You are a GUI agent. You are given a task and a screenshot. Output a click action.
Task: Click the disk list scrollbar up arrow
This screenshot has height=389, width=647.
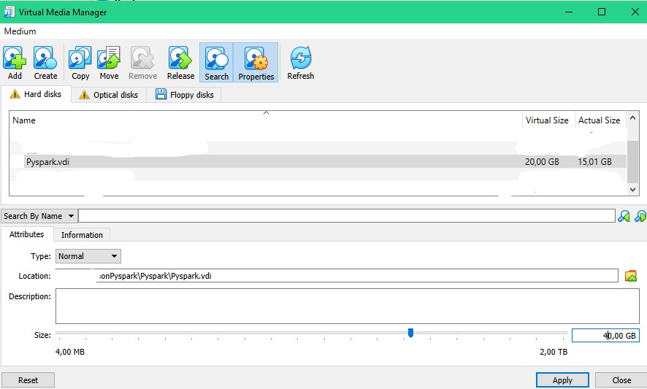click(x=633, y=118)
